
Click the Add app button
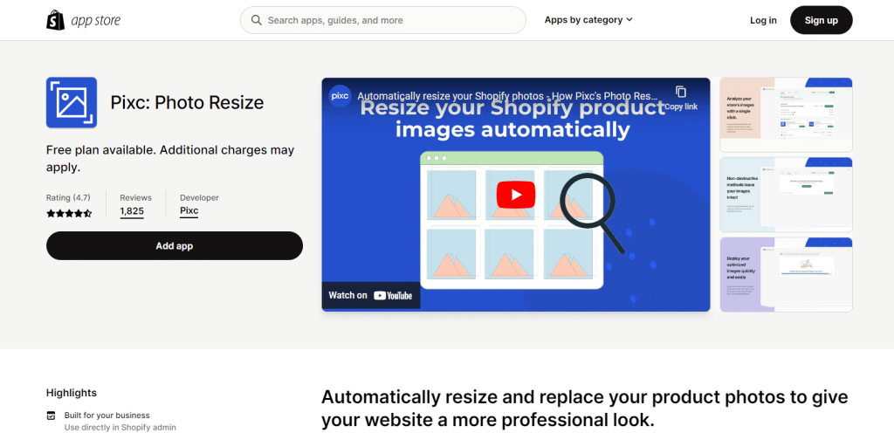(175, 246)
